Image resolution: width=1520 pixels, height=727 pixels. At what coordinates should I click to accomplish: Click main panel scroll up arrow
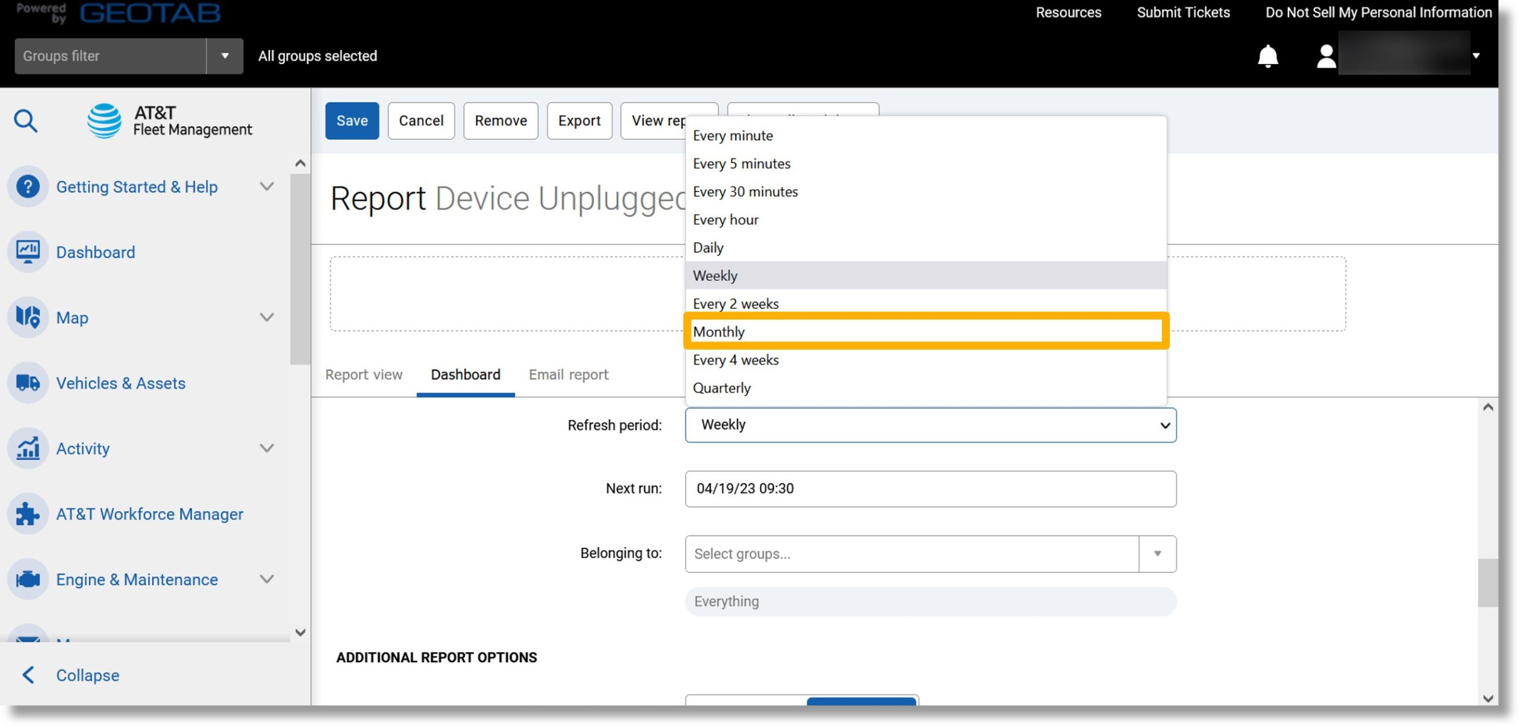[1488, 407]
